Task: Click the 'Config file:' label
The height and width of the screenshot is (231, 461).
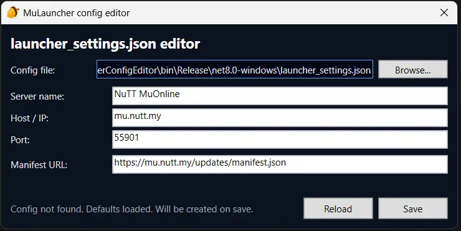Action: click(32, 70)
